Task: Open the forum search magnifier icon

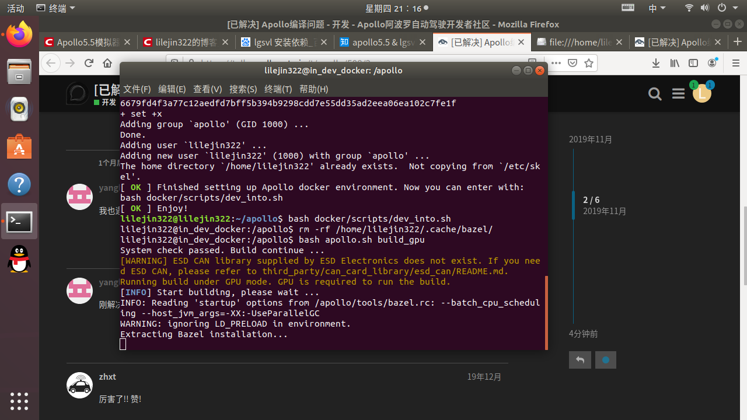Action: point(655,93)
